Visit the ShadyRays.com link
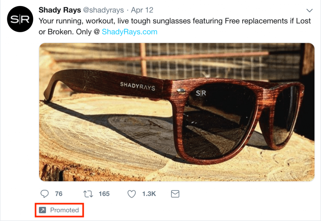The height and width of the screenshot is (221, 321). point(129,32)
